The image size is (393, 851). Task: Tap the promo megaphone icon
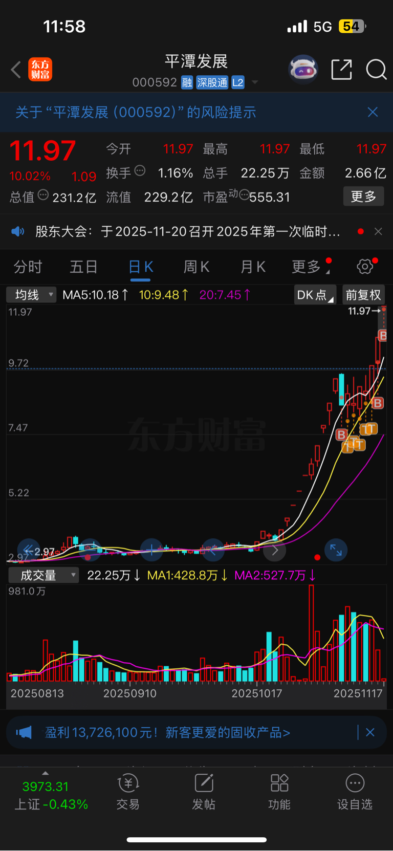(x=24, y=733)
